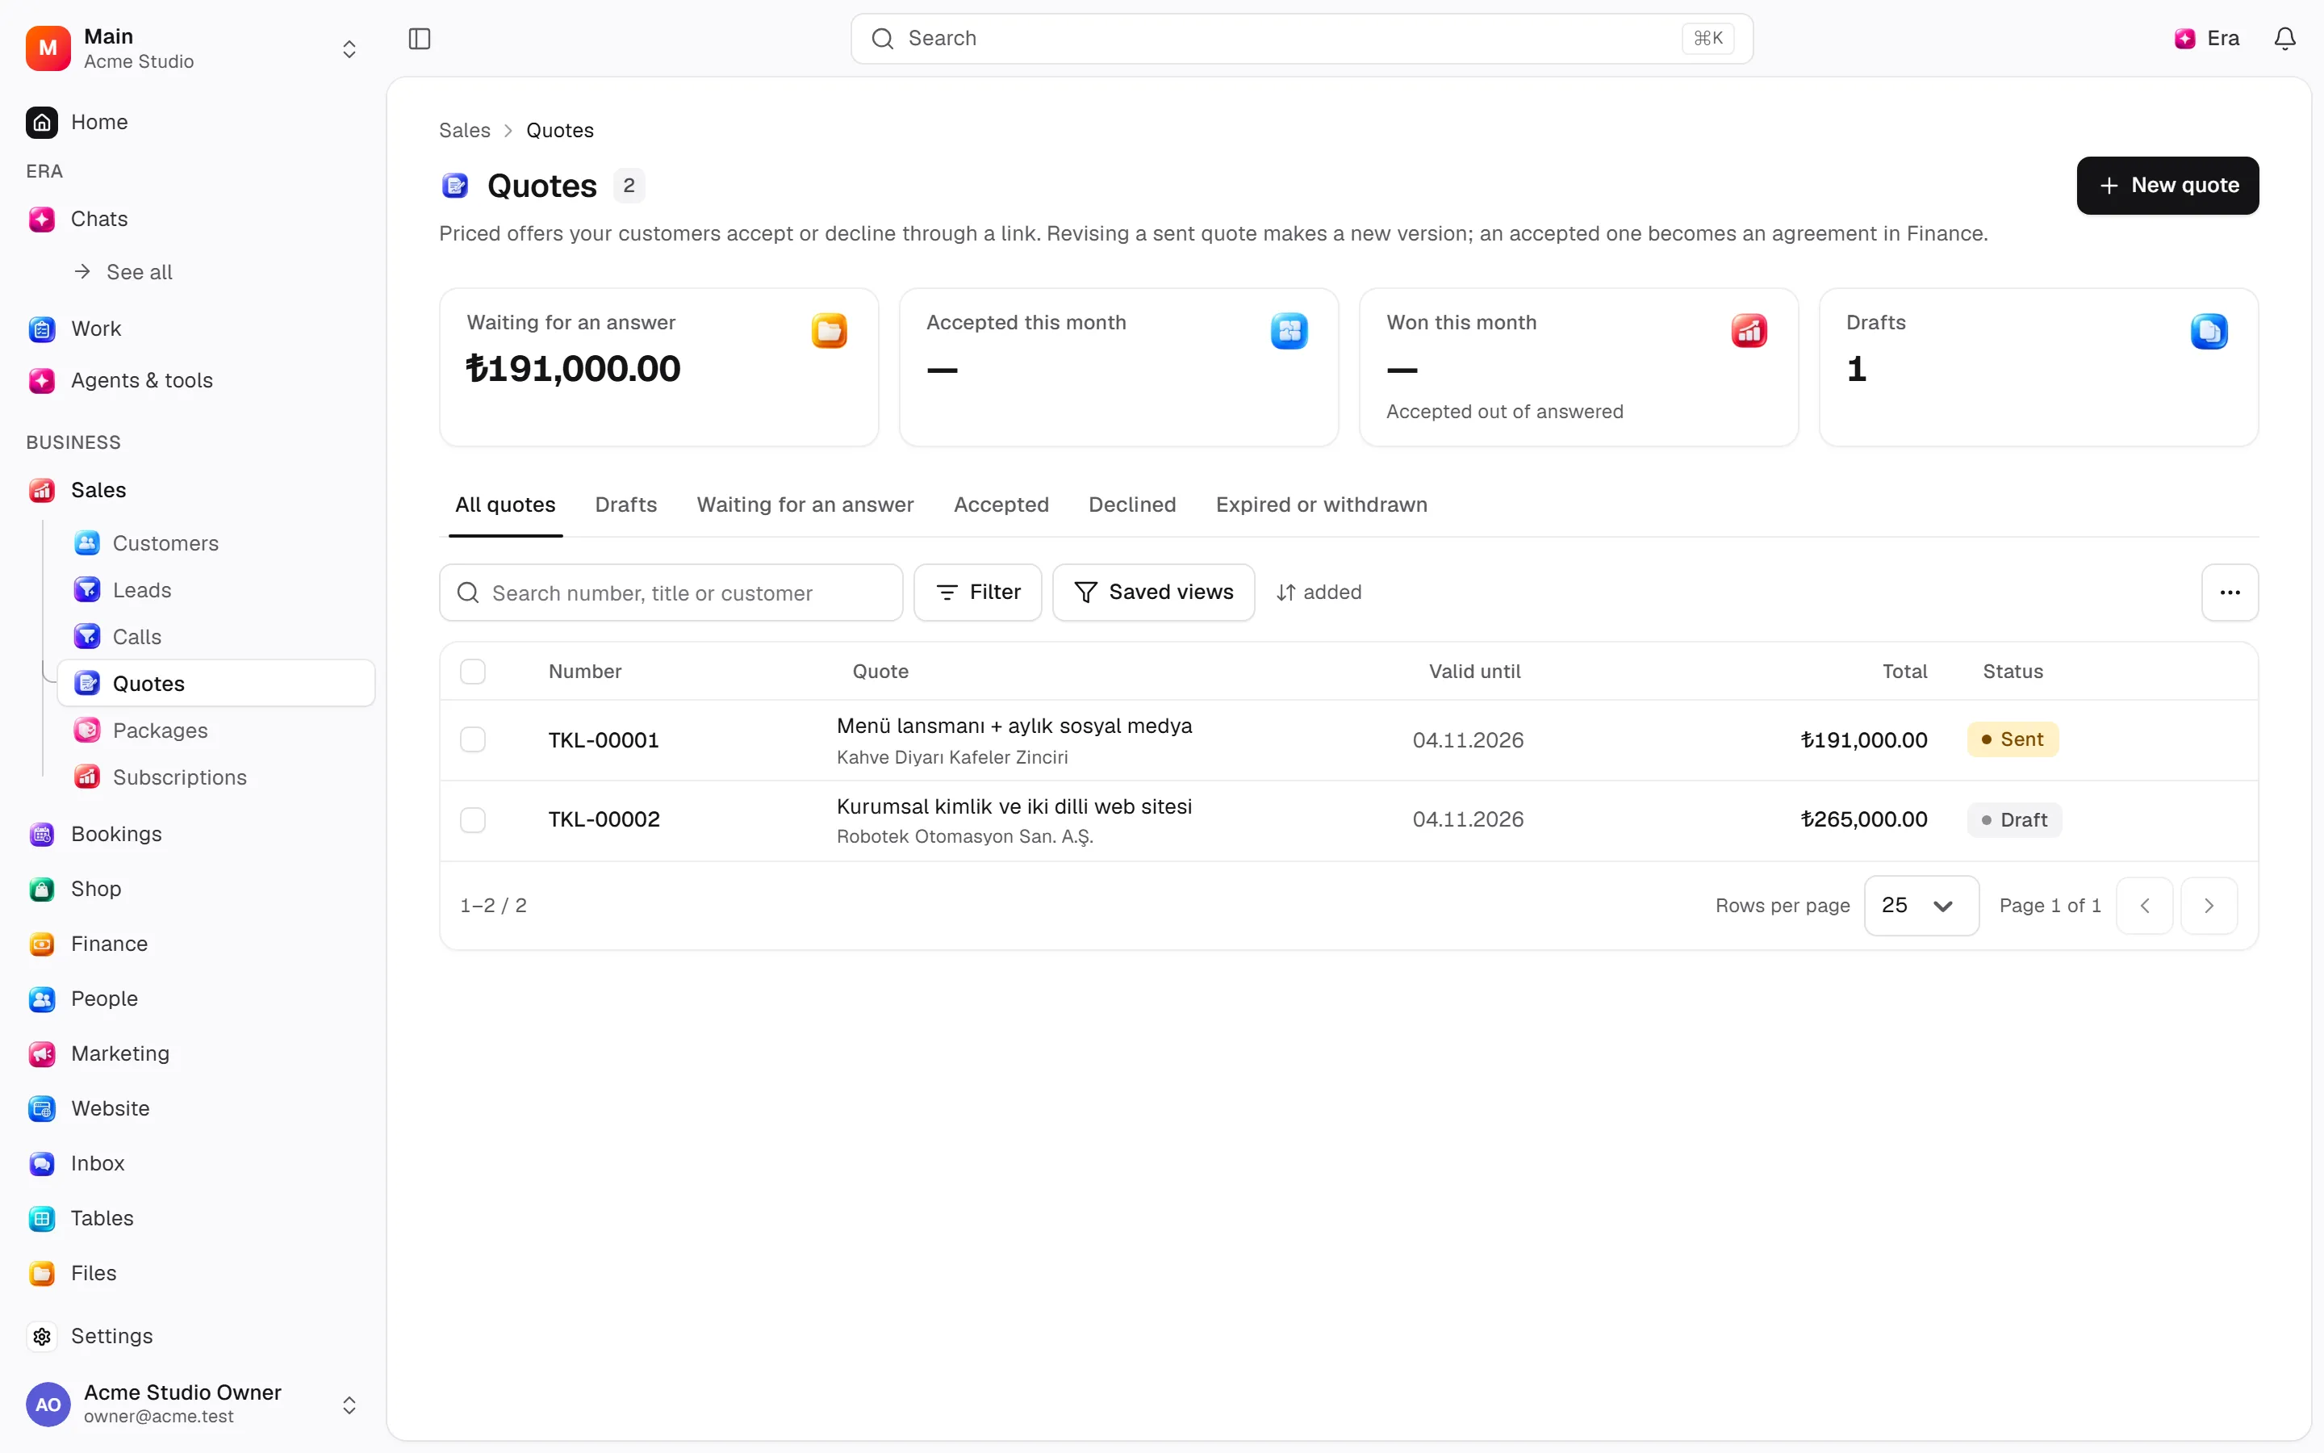Toggle the sidebar panel icon
2324x1453 pixels.
(420, 39)
